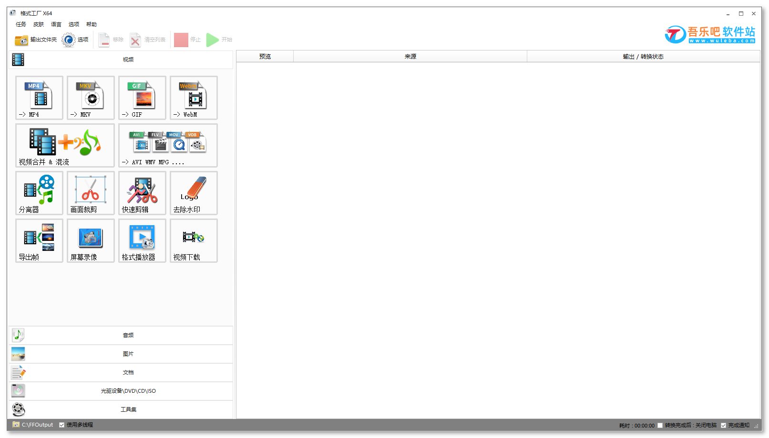
Task: Click the 开始 start button
Action: [219, 40]
